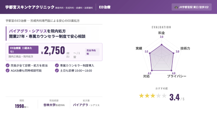Click the third yellow rating star
The image size is (217, 113).
point(153,96)
